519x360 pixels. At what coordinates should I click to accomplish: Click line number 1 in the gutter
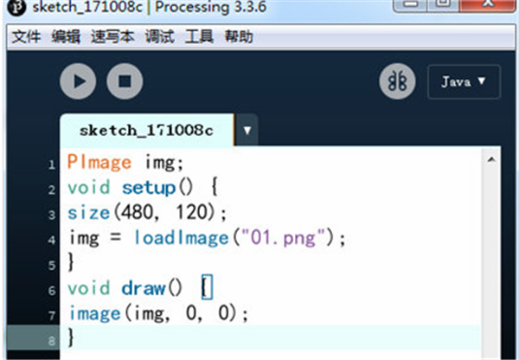click(x=51, y=164)
